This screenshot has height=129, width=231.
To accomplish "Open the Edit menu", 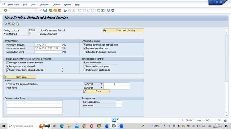I will pos(25,5).
